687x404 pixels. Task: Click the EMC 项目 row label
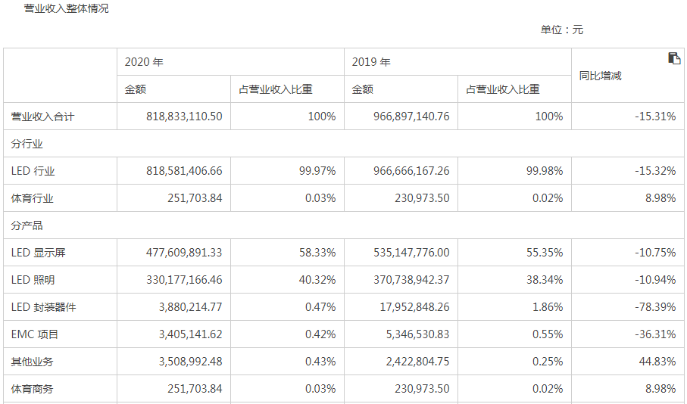pos(35,334)
